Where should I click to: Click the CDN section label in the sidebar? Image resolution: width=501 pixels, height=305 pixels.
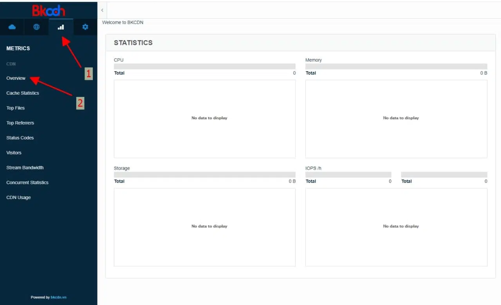click(11, 64)
